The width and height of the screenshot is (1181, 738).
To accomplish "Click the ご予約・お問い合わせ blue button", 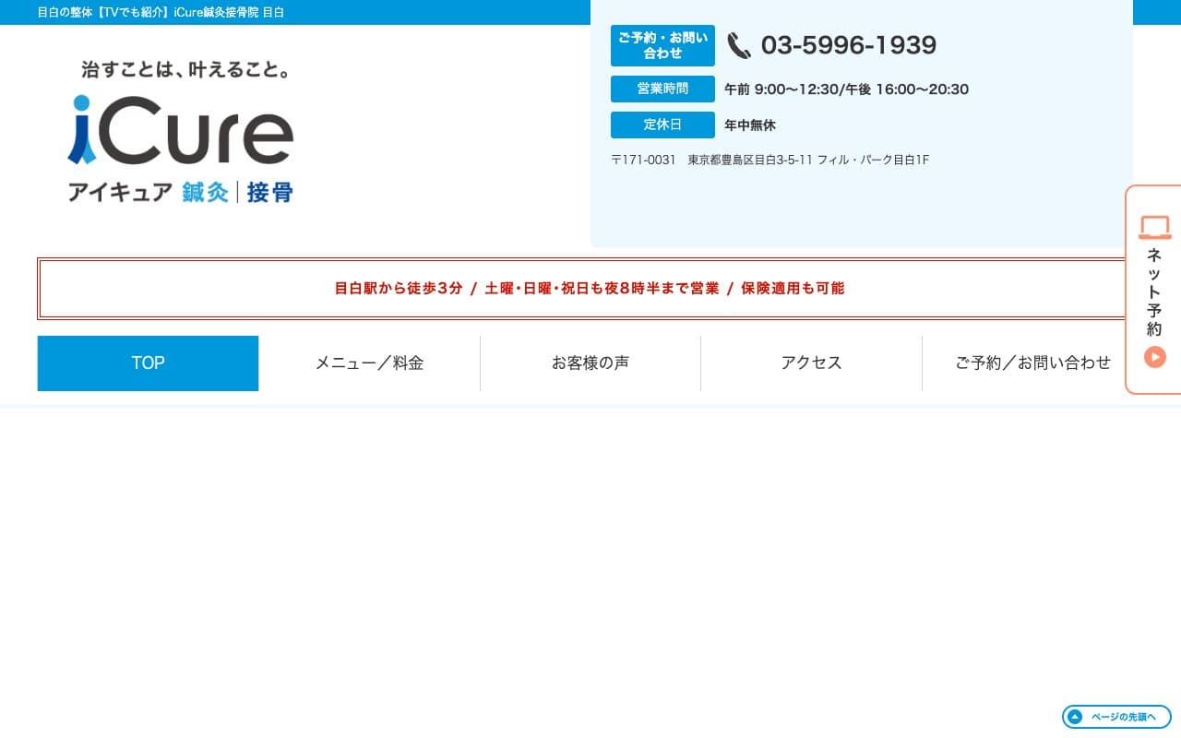I will 662,45.
